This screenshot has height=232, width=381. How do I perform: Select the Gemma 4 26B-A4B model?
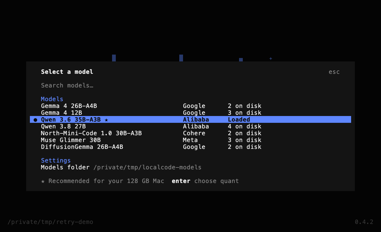point(190,106)
